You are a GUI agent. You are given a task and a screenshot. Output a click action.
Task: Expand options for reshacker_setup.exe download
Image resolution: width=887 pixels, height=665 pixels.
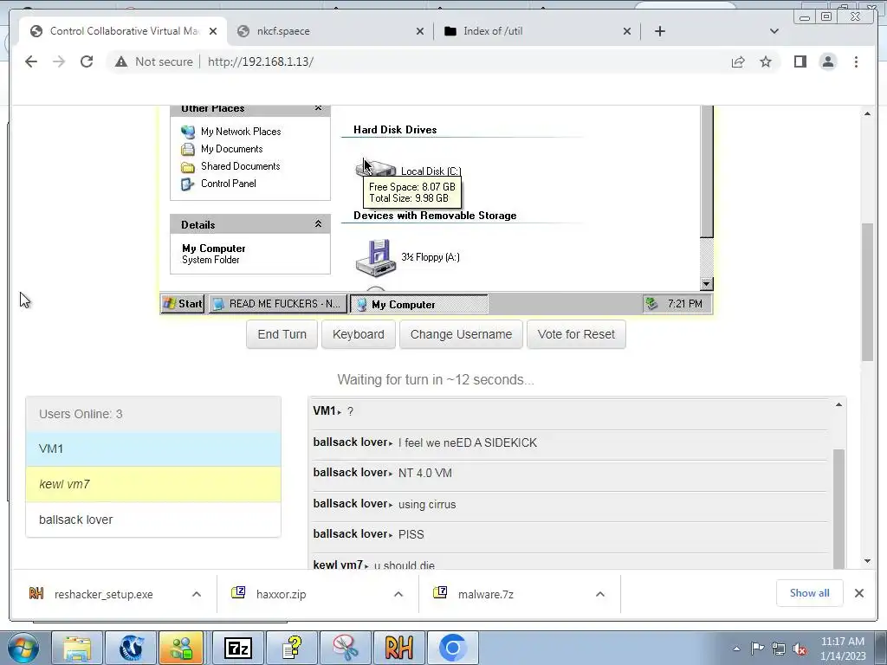(x=197, y=594)
